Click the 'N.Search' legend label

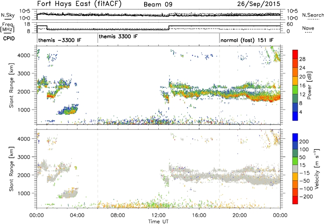(x=313, y=15)
